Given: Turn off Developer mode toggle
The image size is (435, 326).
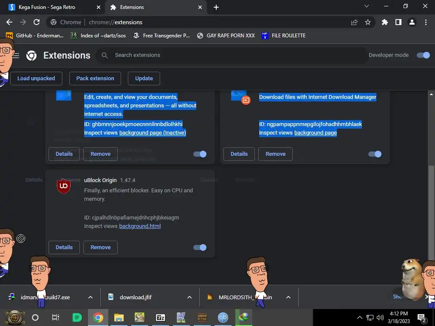Looking at the screenshot, I should tap(423, 55).
